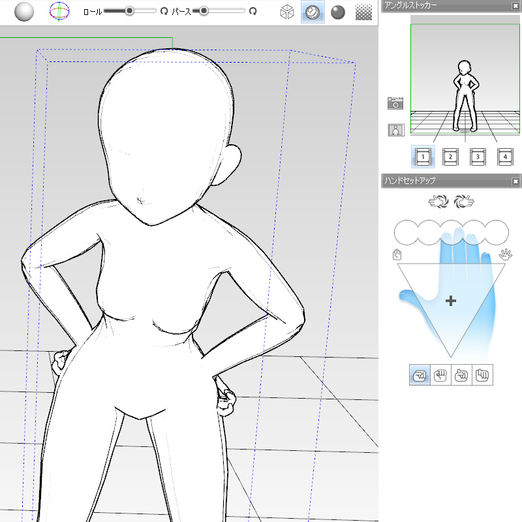Click the checkered texture display icon
Screen dimensions: 522x522
coord(363,12)
